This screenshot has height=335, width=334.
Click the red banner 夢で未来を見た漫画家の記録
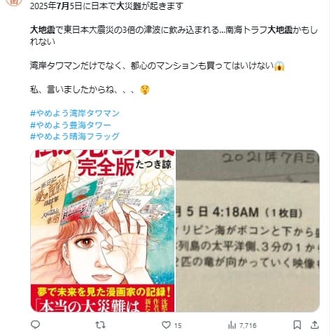click(104, 292)
